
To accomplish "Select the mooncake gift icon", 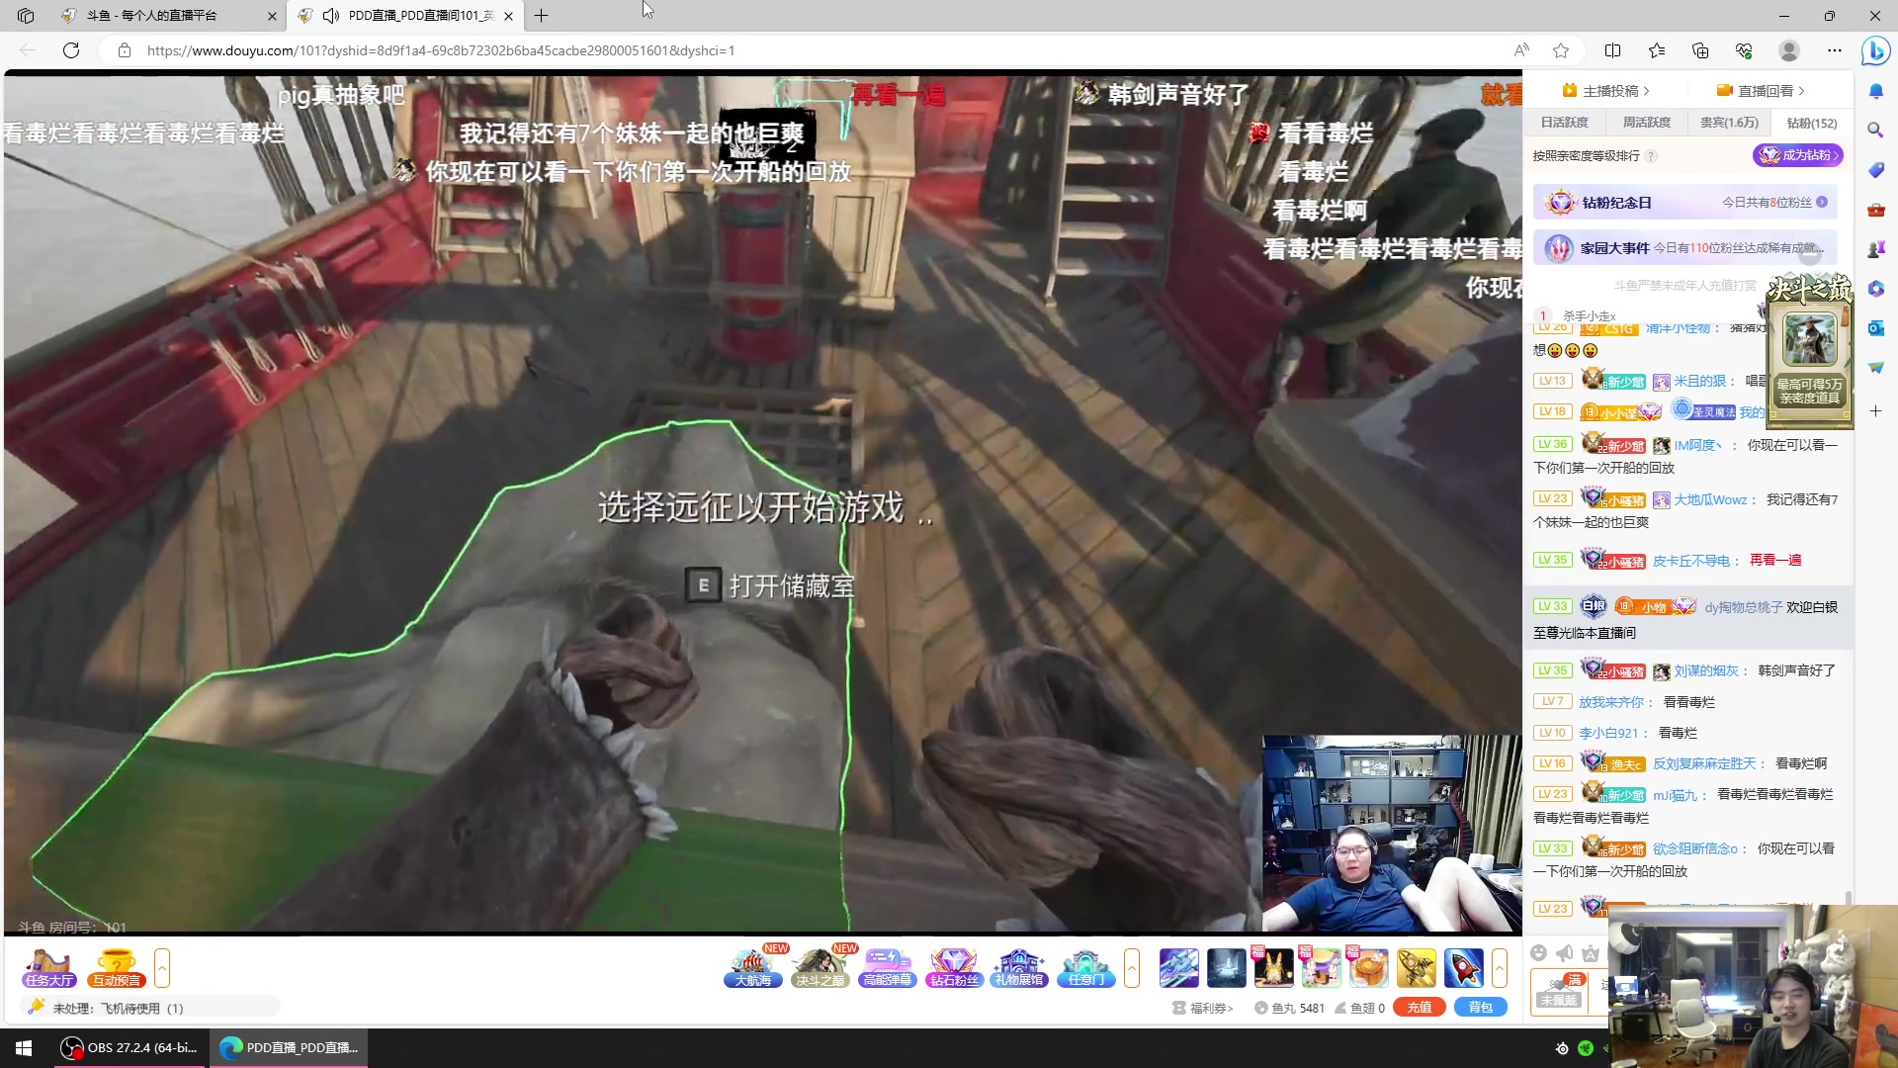I will pos(1369,968).
